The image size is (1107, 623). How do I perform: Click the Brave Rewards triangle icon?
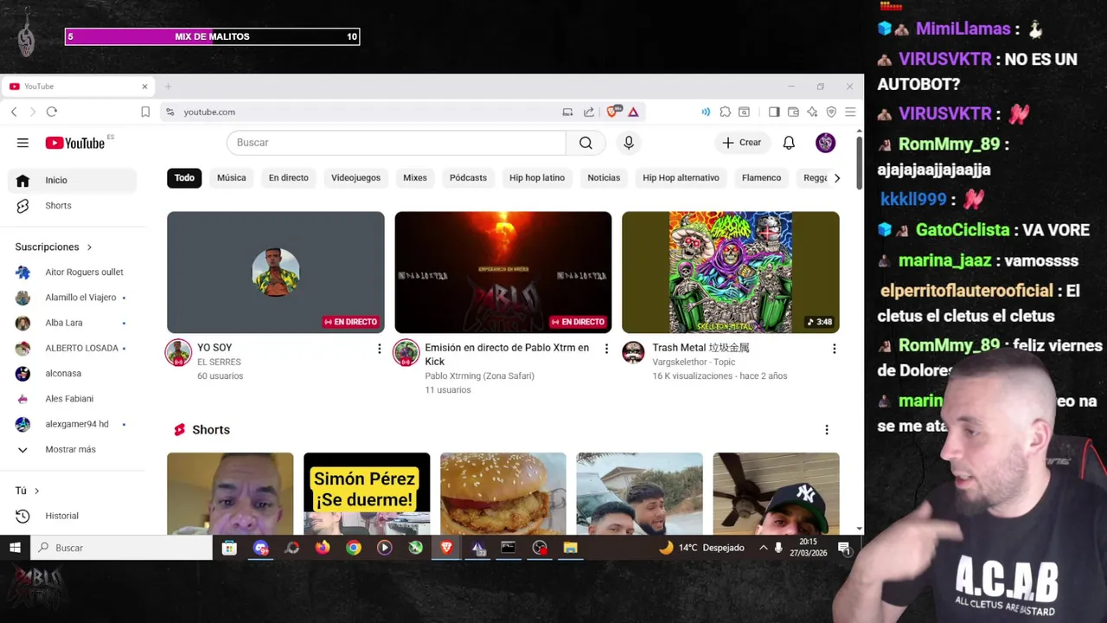[x=633, y=112]
